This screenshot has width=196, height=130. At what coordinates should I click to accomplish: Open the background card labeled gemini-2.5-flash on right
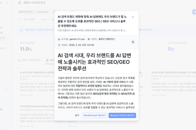172,84
